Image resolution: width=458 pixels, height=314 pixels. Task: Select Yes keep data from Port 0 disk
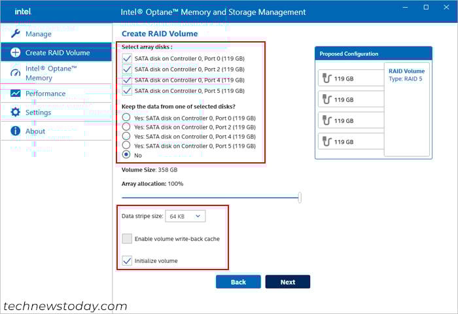pos(126,117)
